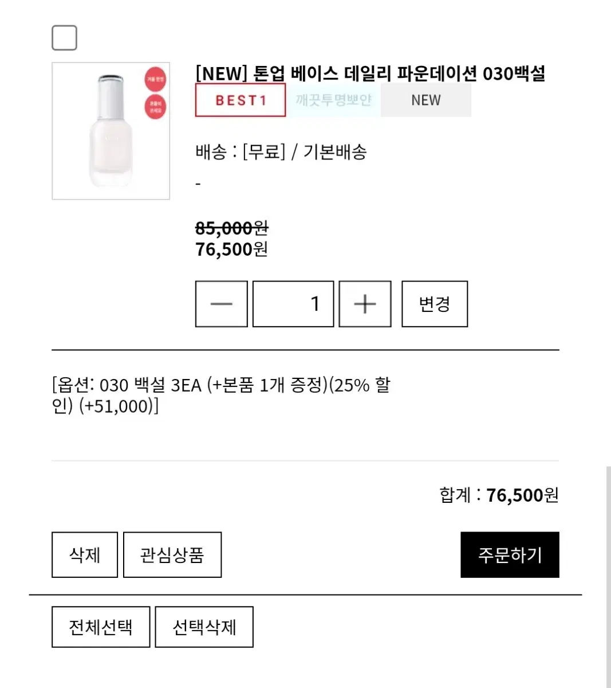Place the order with 주문하기

coord(510,554)
